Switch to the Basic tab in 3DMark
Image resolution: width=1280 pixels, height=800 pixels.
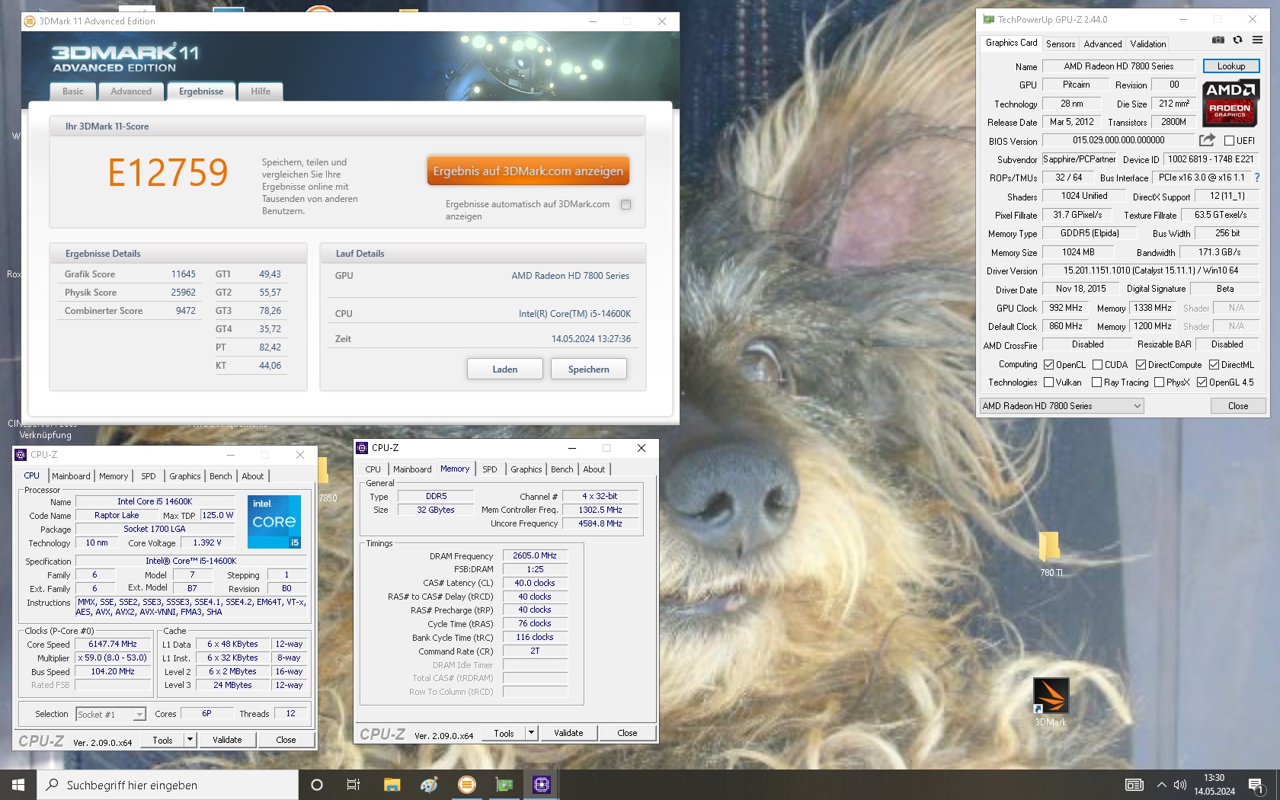click(x=73, y=91)
